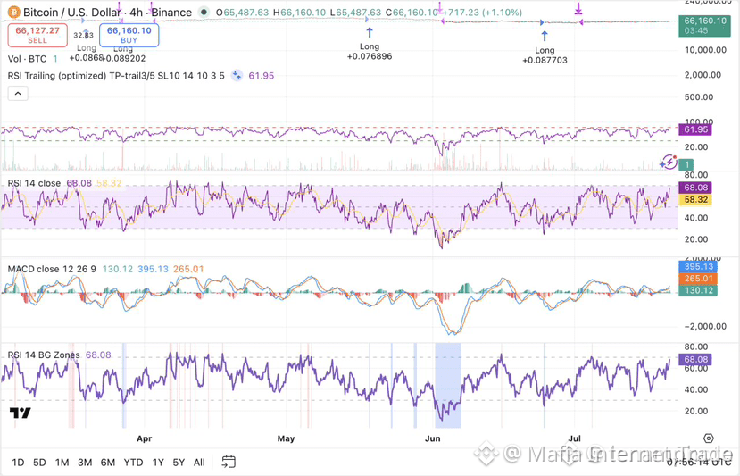
Task: Collapse the indicator legend with the chevron
Action: click(x=18, y=94)
